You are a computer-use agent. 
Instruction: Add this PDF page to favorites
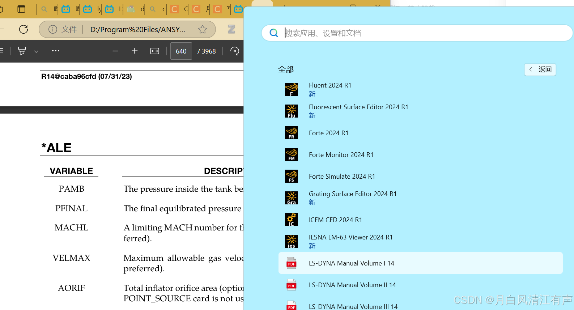coord(203,29)
